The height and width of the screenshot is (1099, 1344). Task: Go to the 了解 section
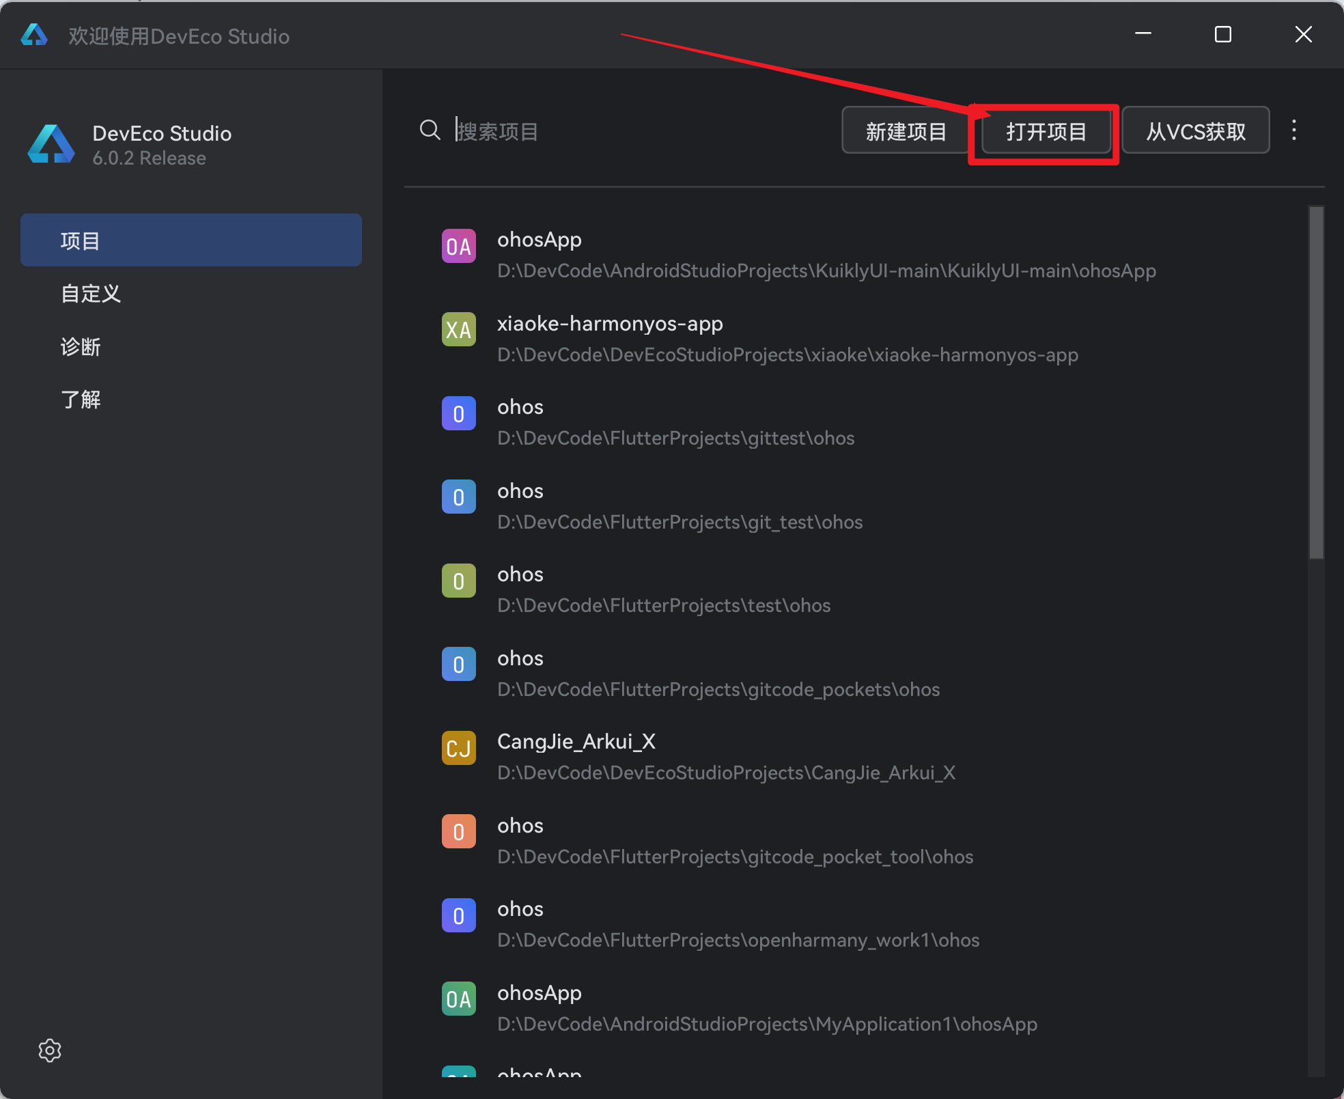point(81,400)
